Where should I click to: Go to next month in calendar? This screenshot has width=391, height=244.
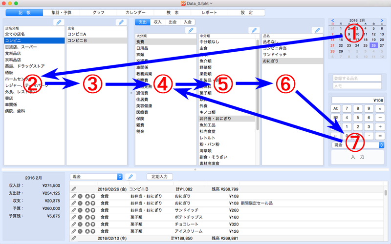382,20
